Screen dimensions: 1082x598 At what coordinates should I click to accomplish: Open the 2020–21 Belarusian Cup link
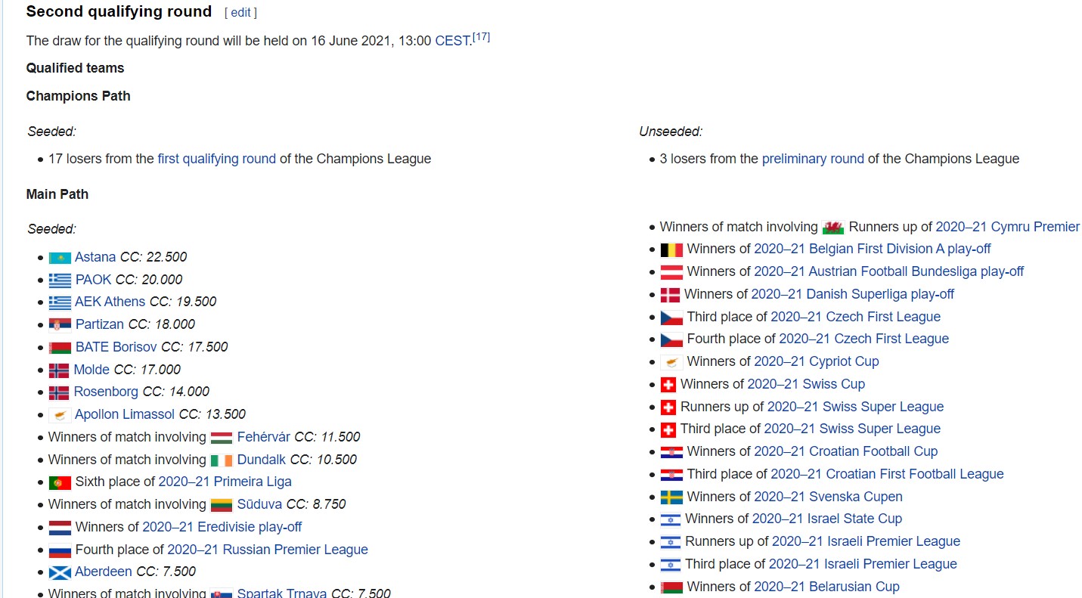coord(826,587)
